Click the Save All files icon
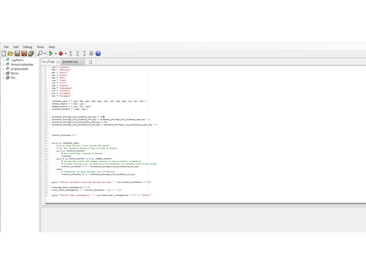366x274 pixels. click(x=31, y=54)
